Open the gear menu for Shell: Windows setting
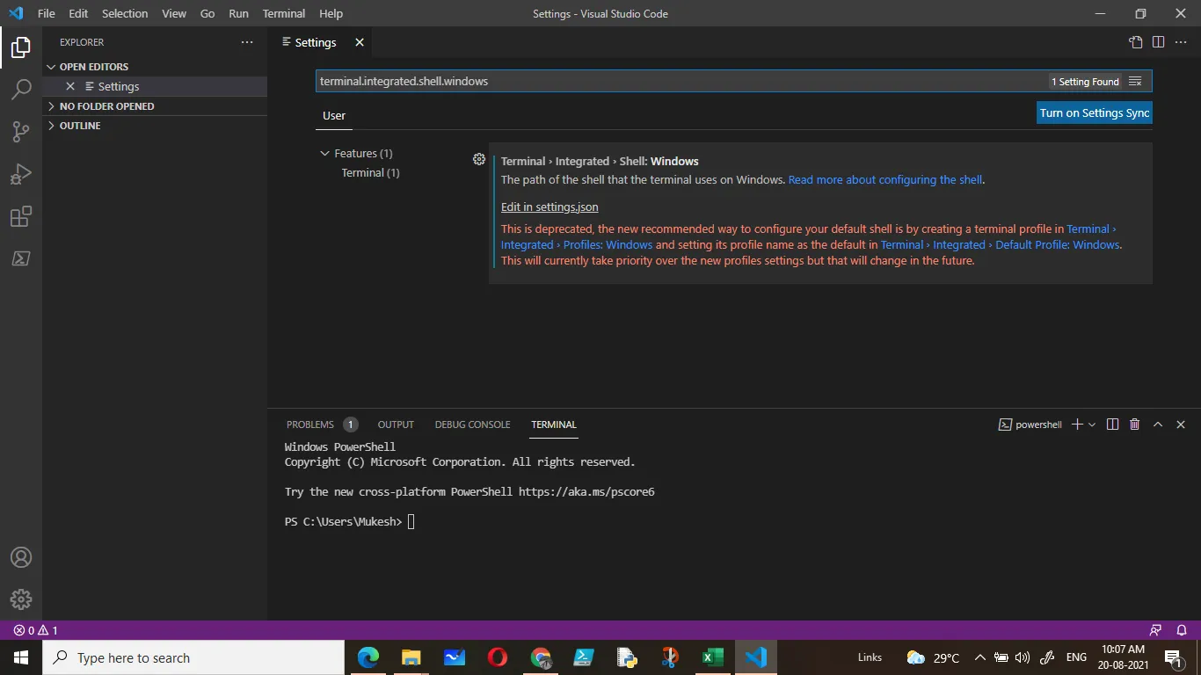The width and height of the screenshot is (1201, 675). point(479,159)
